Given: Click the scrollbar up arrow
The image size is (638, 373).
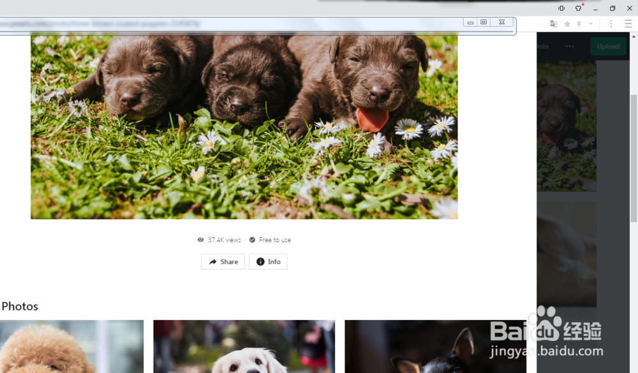Looking at the screenshot, I should [634, 36].
